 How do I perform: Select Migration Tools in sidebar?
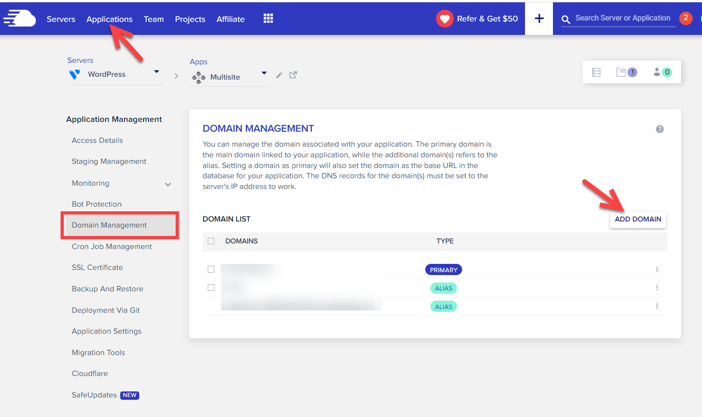click(x=98, y=353)
